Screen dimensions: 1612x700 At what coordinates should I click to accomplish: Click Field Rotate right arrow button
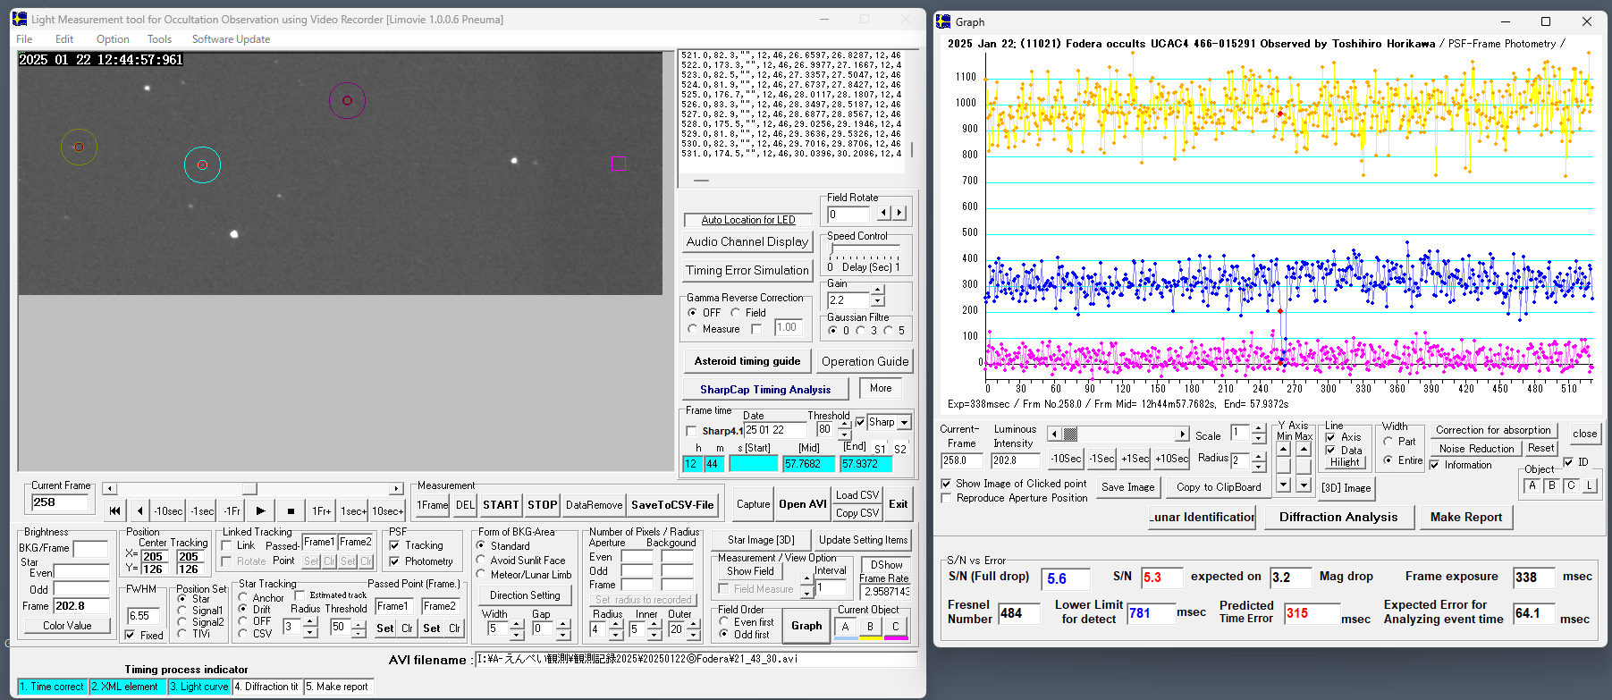(x=899, y=213)
